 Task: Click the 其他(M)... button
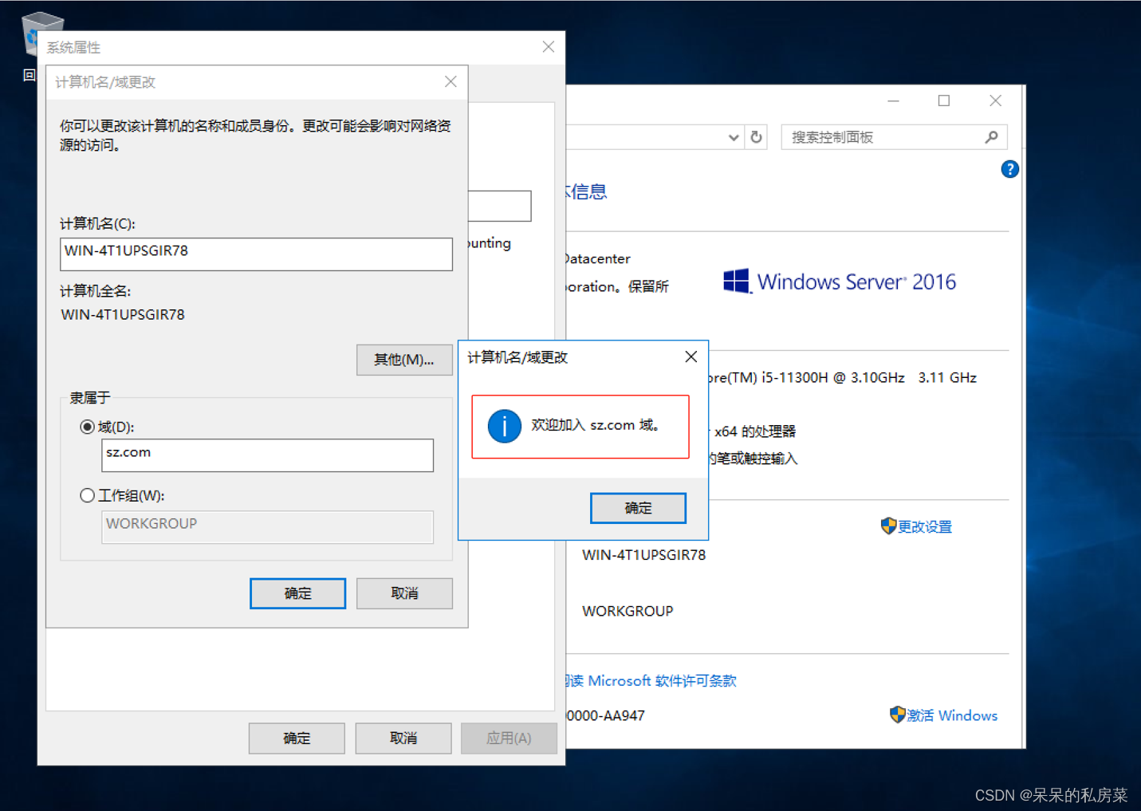(x=404, y=360)
